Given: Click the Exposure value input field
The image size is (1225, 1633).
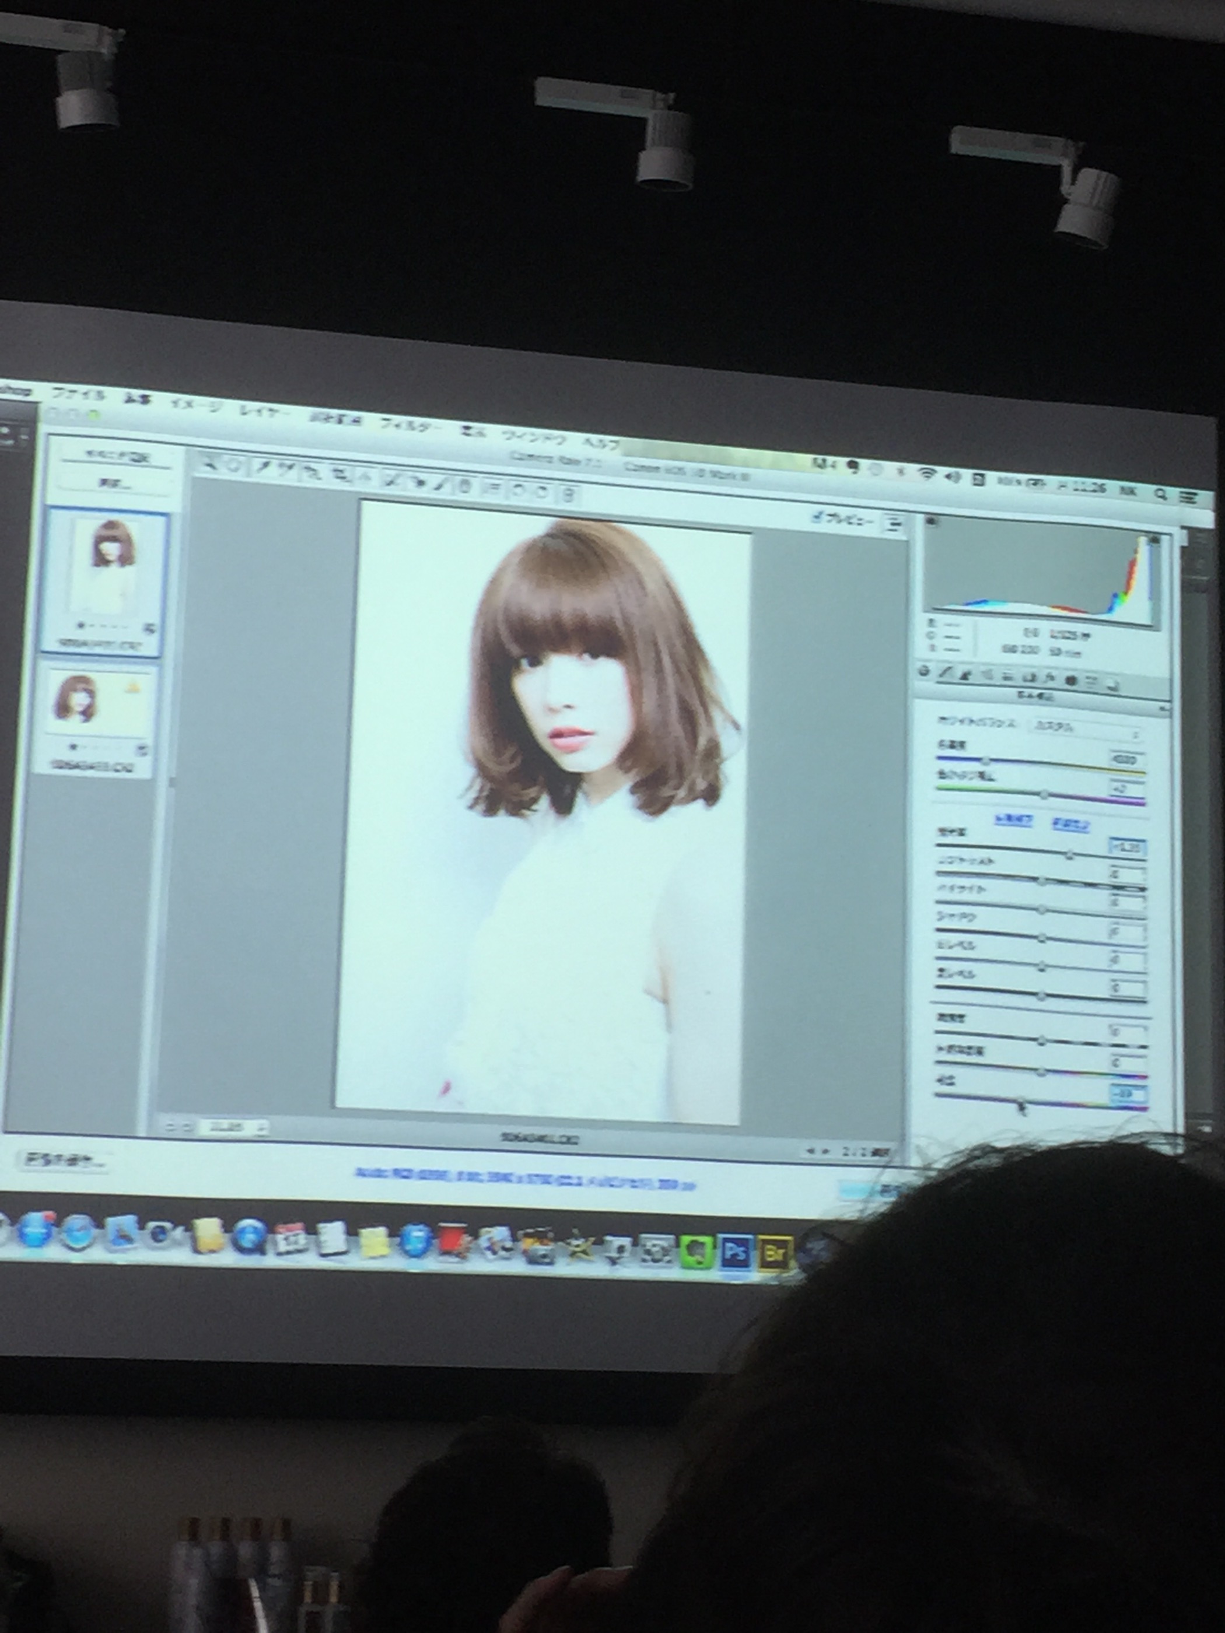Looking at the screenshot, I should (x=1127, y=846).
